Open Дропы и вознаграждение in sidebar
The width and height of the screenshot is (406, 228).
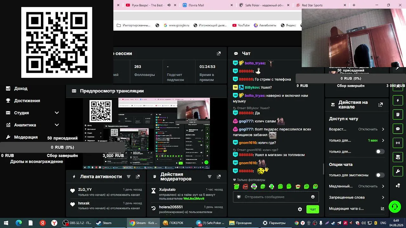(36, 161)
